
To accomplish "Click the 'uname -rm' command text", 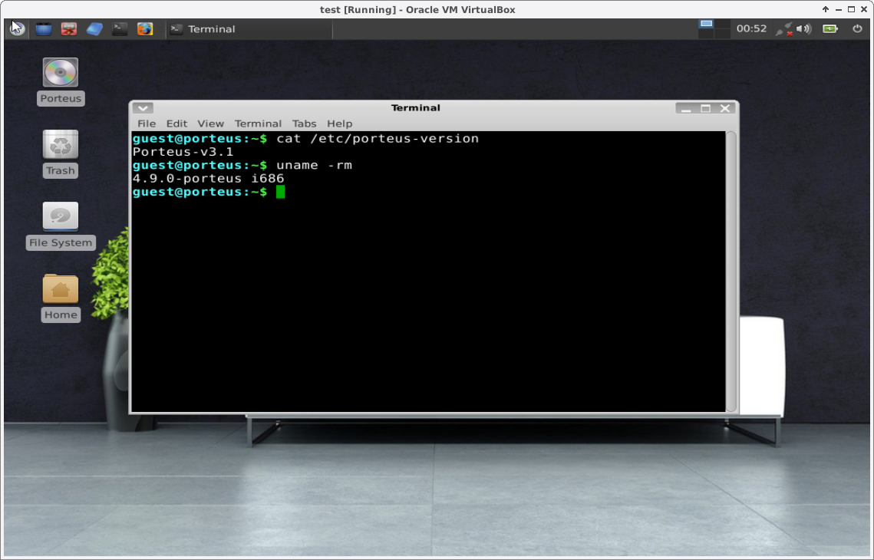I will click(x=314, y=166).
